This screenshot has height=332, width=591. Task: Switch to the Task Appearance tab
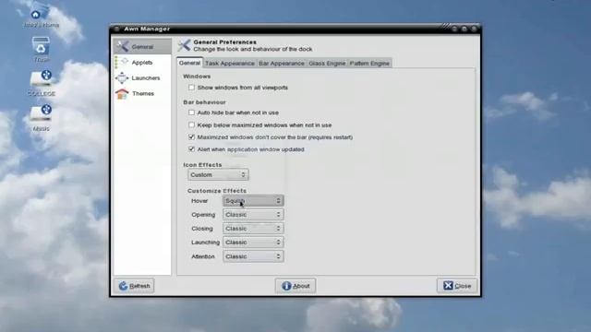(230, 64)
